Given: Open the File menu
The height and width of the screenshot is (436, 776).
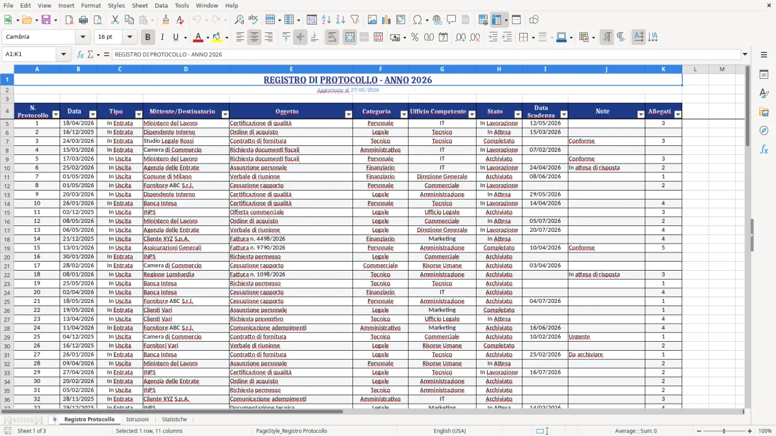Looking at the screenshot, I should pos(9,5).
